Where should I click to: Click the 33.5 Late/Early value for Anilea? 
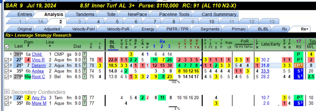click(x=265, y=71)
